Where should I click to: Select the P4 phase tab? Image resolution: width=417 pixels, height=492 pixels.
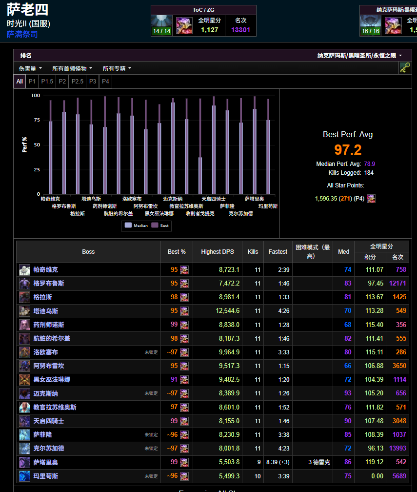(105, 82)
